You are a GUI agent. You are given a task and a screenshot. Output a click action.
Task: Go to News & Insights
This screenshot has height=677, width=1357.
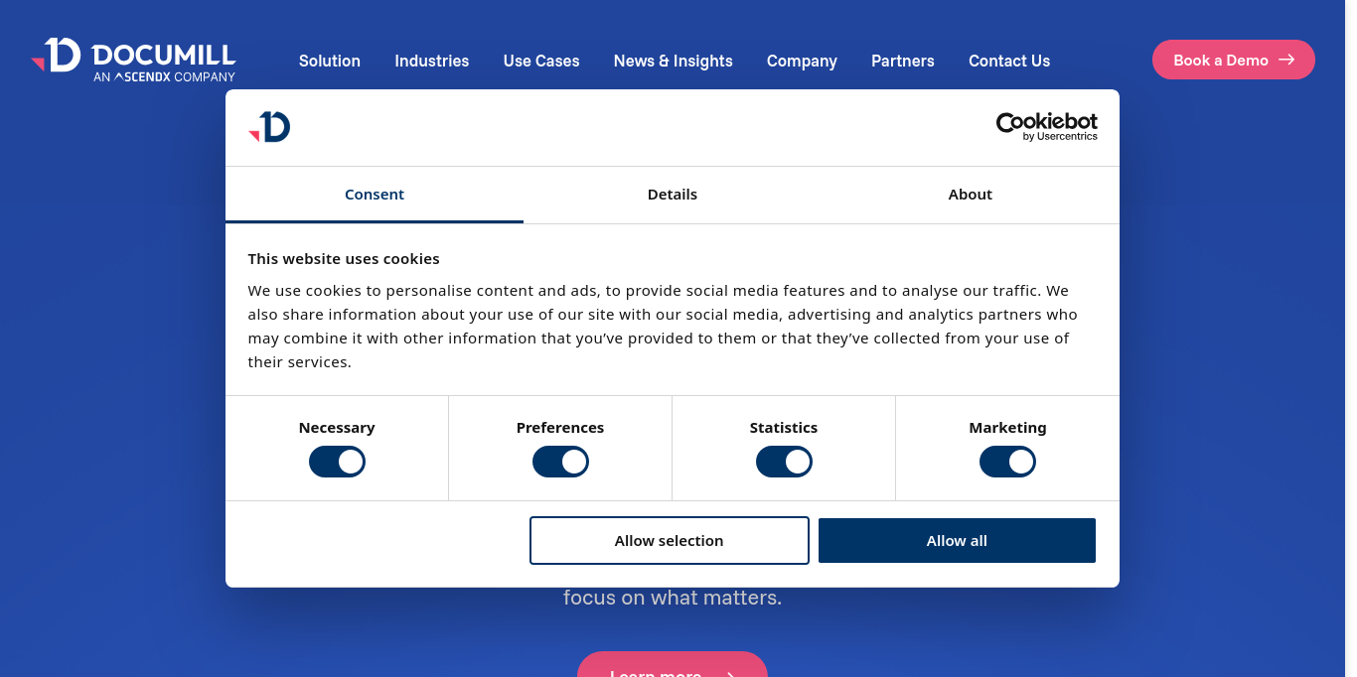coord(673,61)
